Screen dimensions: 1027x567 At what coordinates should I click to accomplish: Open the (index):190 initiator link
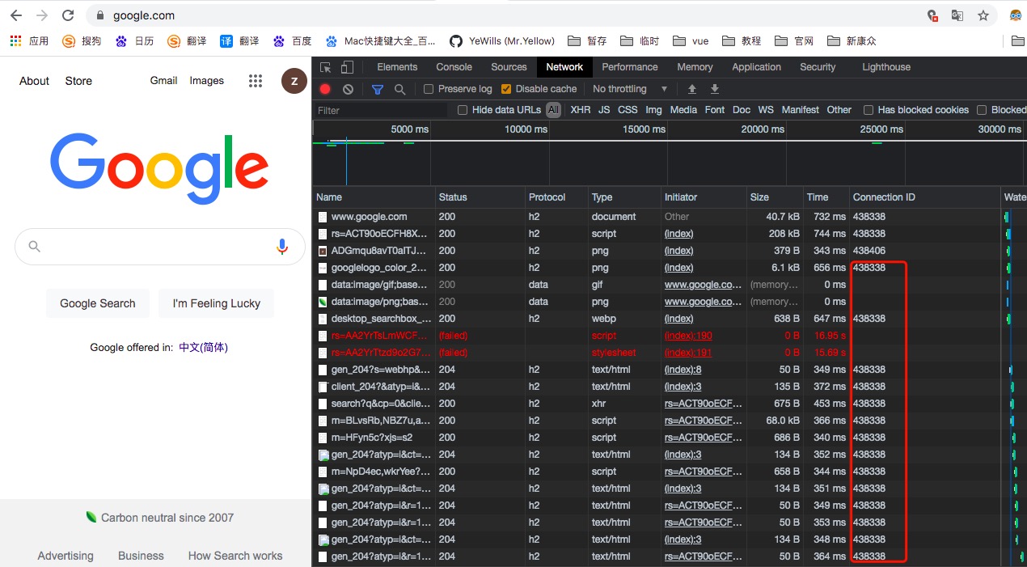tap(688, 336)
